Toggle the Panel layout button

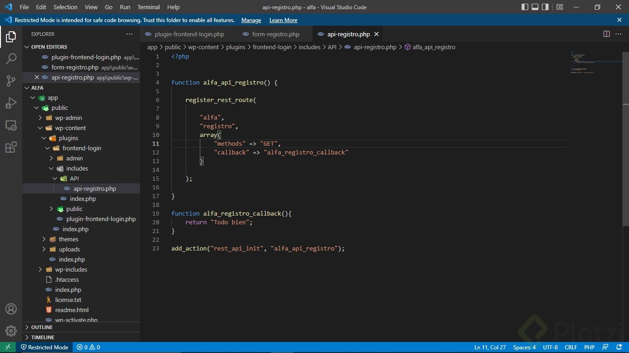click(x=535, y=7)
